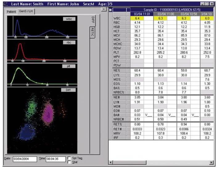The height and width of the screenshot is (170, 218).
Task: Collapse the results table with minus icon
Action: [111, 10]
